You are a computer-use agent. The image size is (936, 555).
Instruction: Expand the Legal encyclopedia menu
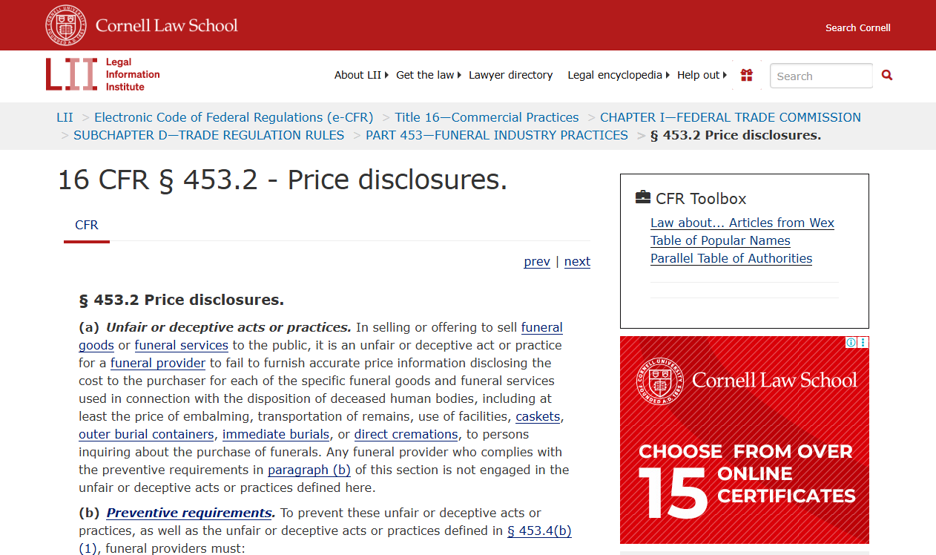pos(619,75)
